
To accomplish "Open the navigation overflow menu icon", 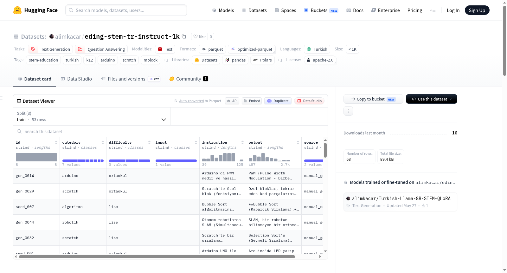I will [x=433, y=10].
